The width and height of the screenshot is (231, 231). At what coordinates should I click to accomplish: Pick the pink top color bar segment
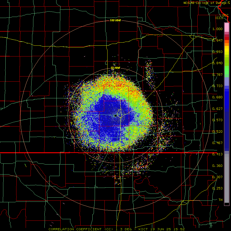[227, 27]
